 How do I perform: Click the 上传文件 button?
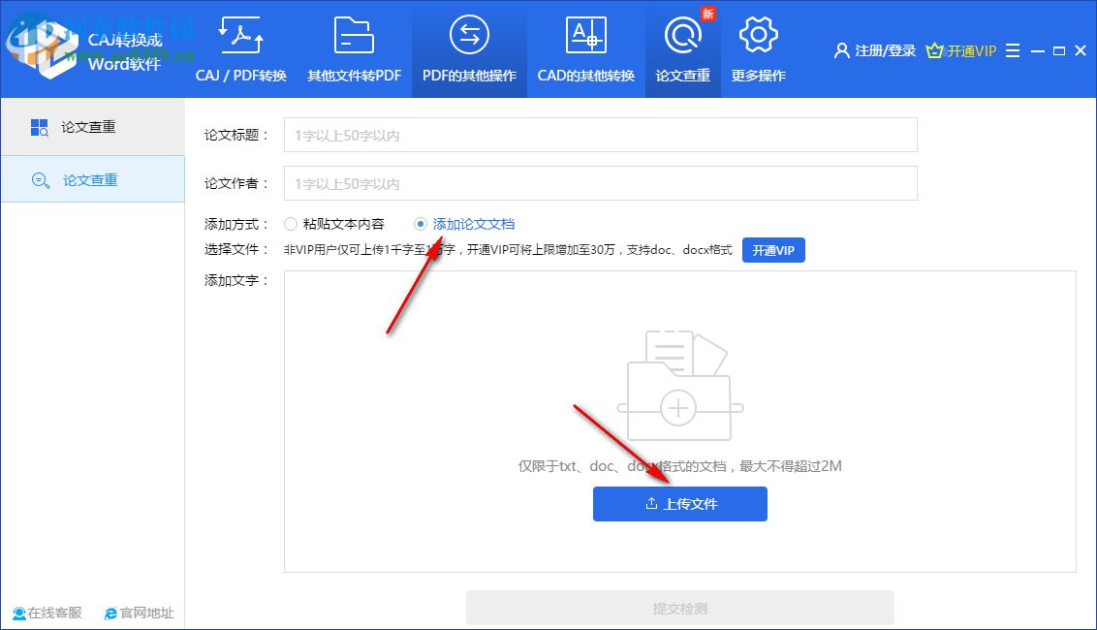click(x=680, y=504)
